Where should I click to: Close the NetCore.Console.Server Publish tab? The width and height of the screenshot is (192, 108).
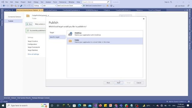42,10
